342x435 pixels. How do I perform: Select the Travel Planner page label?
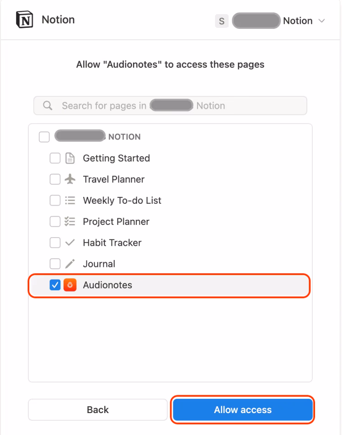coord(113,179)
